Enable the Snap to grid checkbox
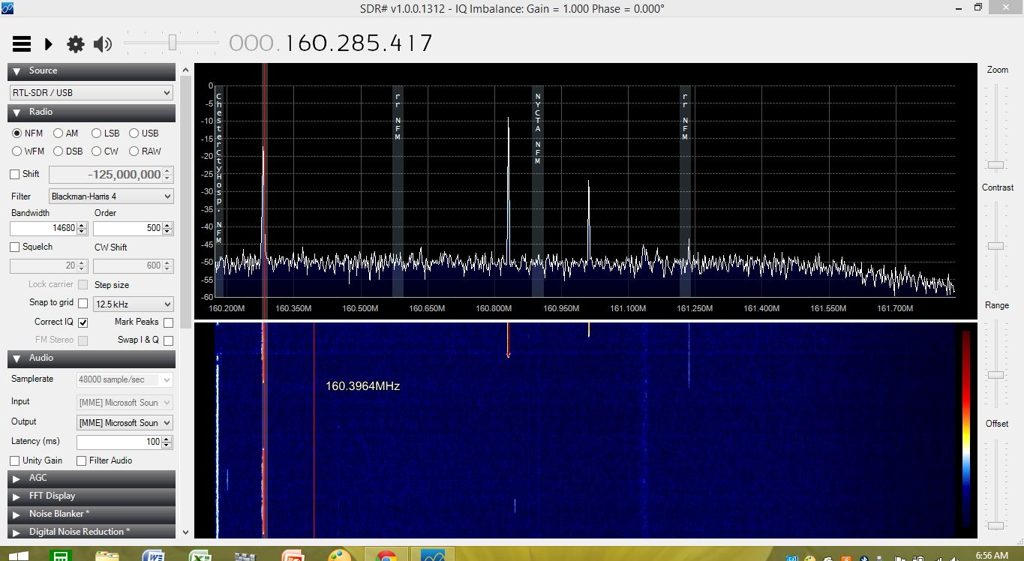1024x561 pixels. (83, 304)
